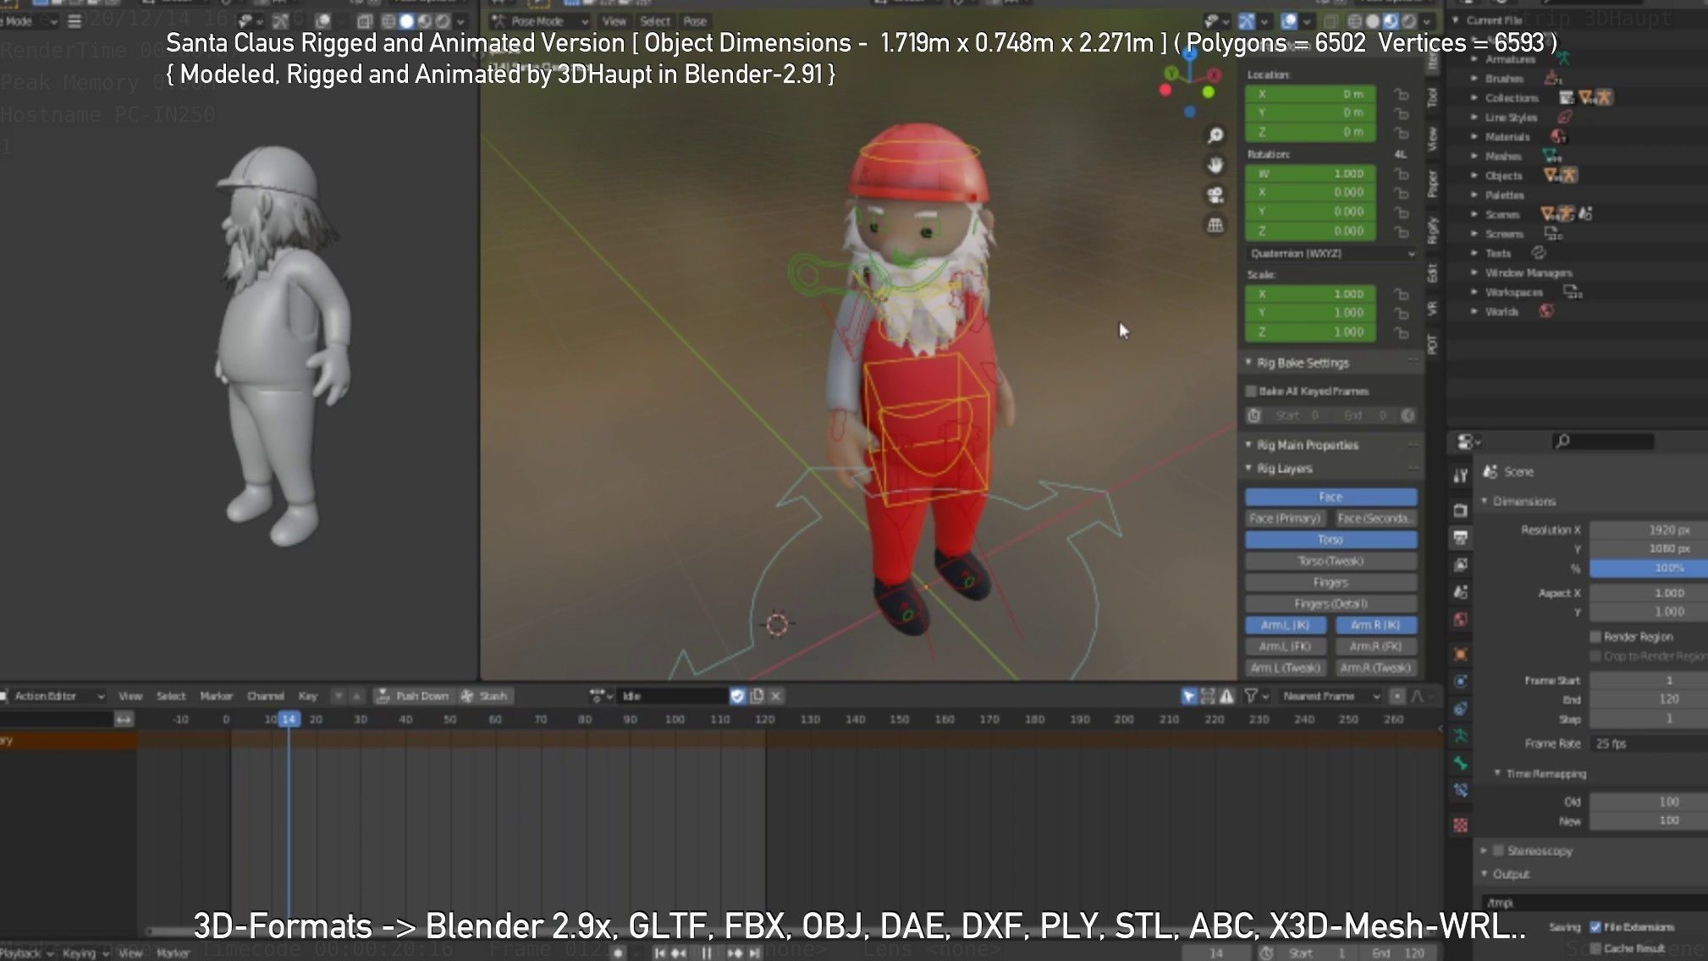
Task: Open Tool properties wrench icon tab
Action: (x=1461, y=475)
